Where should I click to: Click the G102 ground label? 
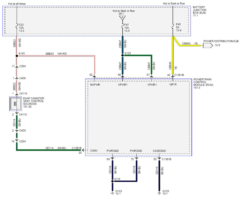119,191
